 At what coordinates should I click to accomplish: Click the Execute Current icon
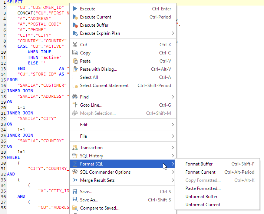75,17
